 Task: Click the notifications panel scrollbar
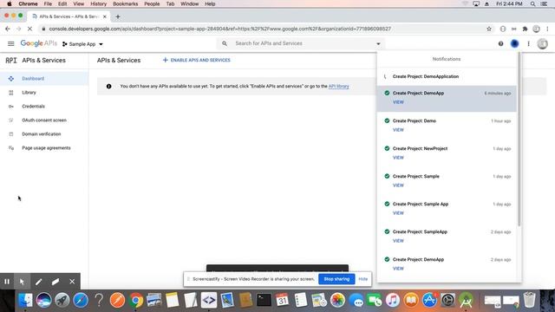tap(519, 140)
